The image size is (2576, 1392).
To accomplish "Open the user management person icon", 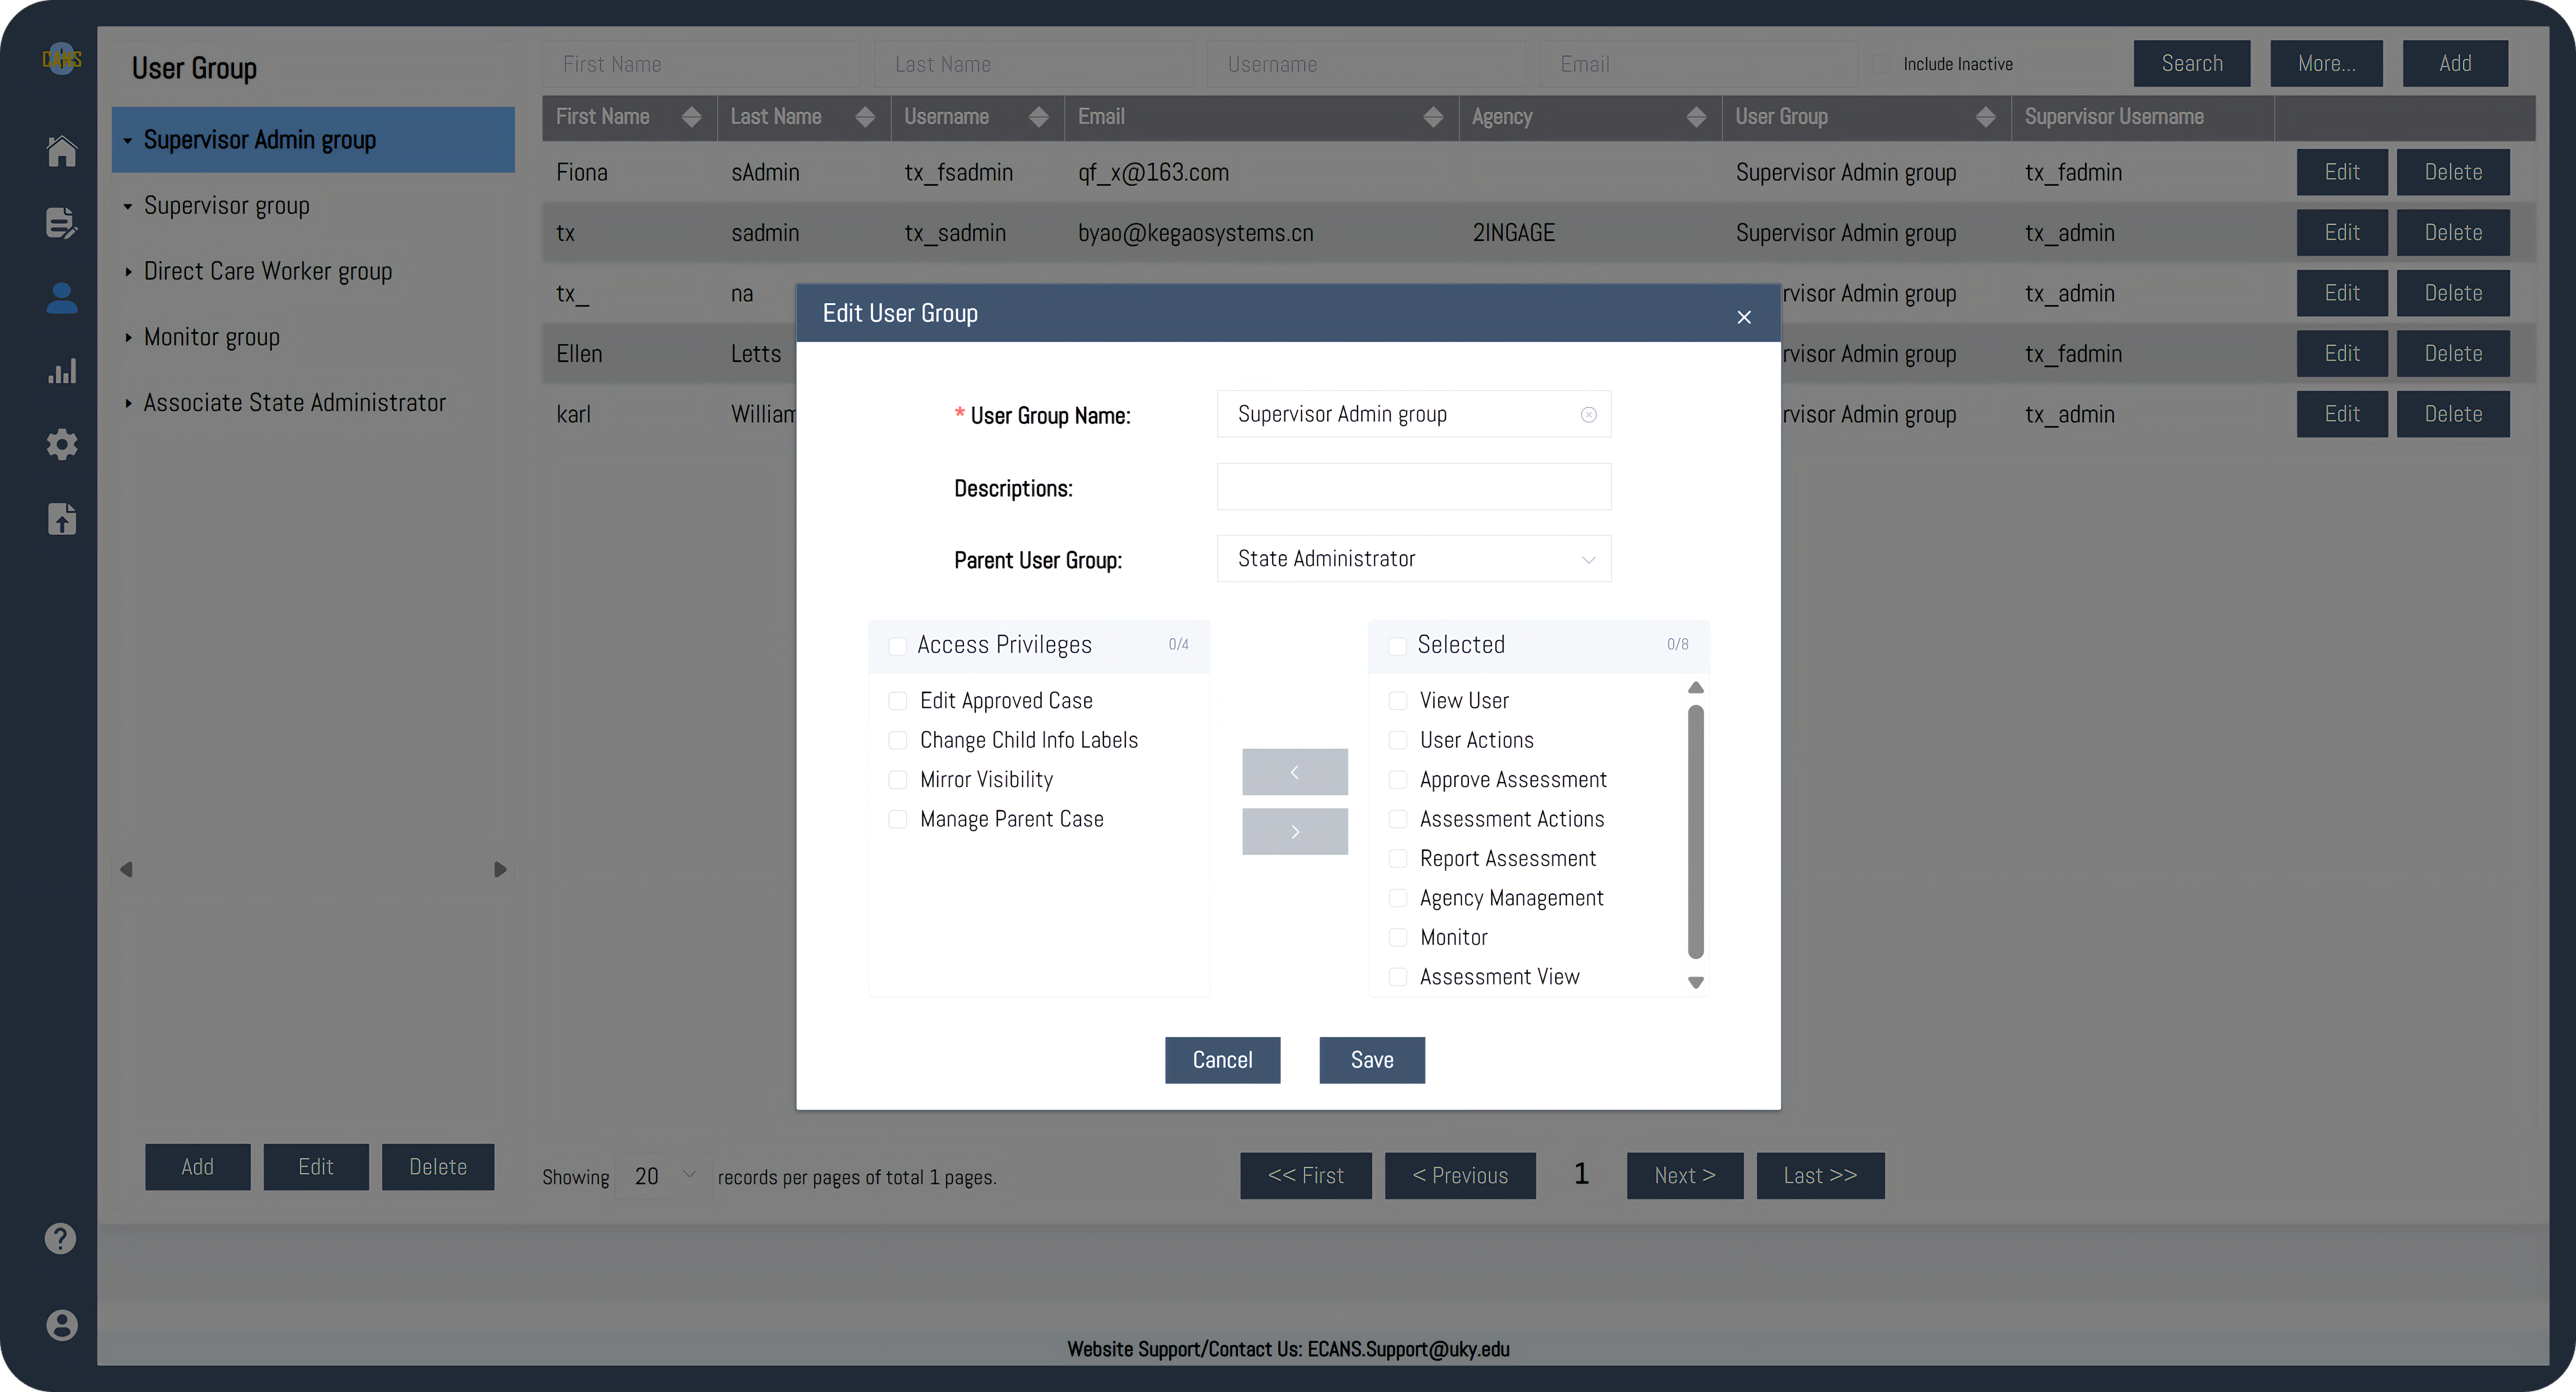I will tap(62, 297).
